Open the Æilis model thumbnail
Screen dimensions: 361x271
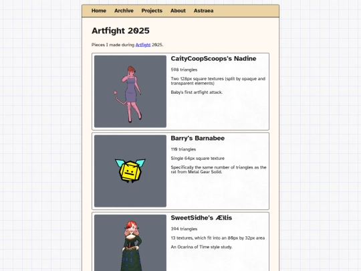tap(130, 243)
